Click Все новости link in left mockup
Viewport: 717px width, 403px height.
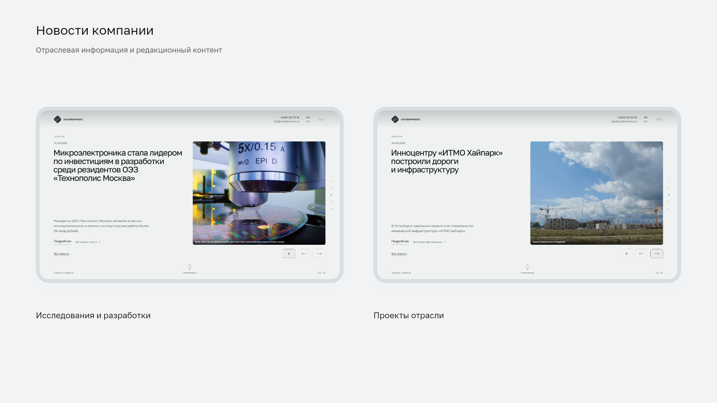(x=62, y=254)
